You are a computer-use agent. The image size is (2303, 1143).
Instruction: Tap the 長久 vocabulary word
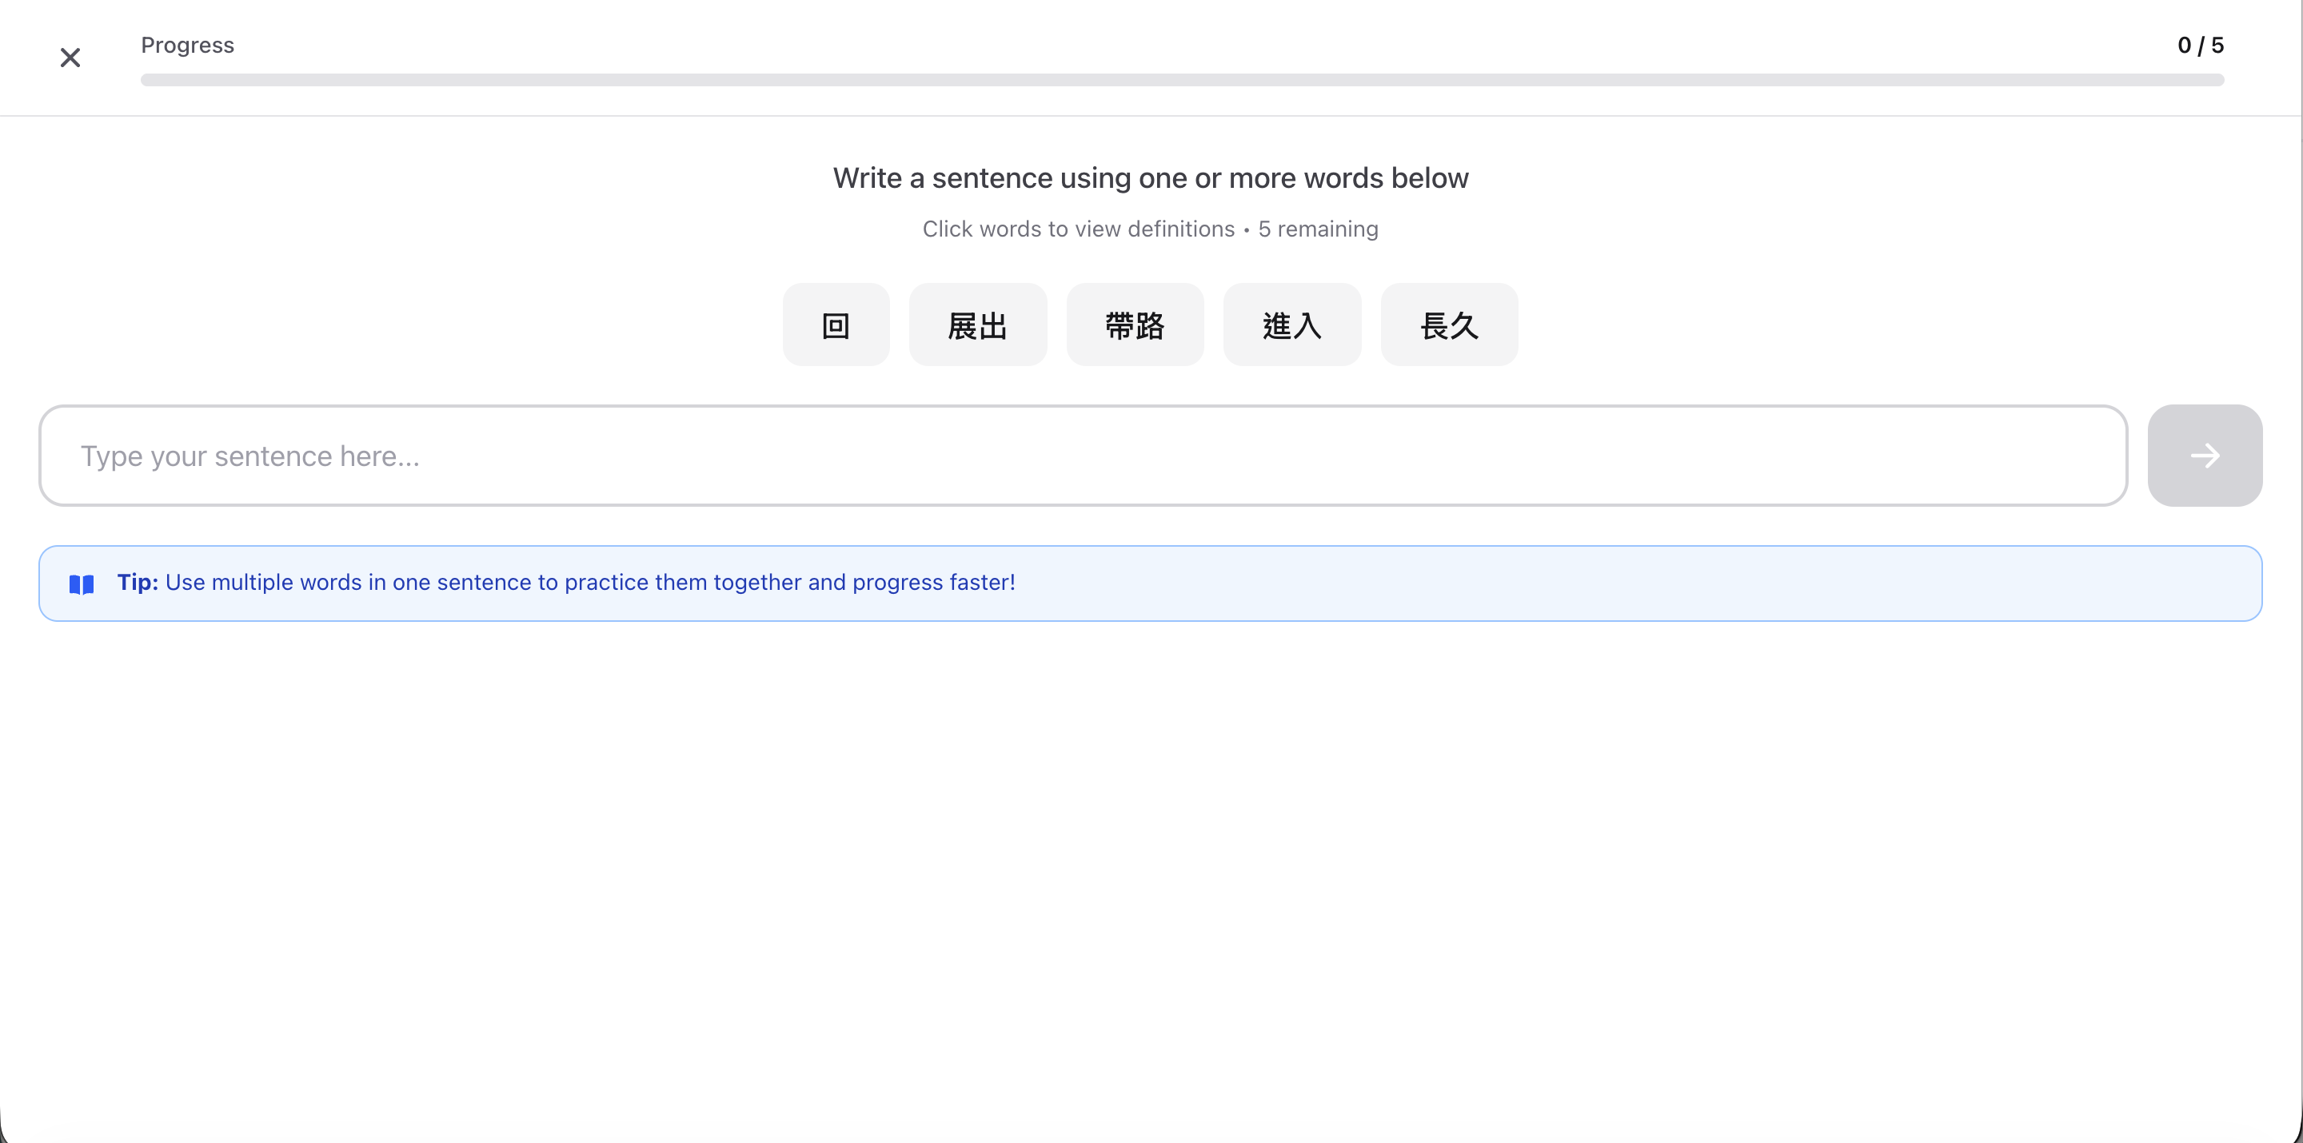1448,325
